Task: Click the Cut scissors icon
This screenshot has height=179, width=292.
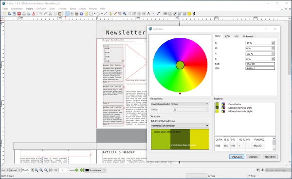Action: (50, 14)
